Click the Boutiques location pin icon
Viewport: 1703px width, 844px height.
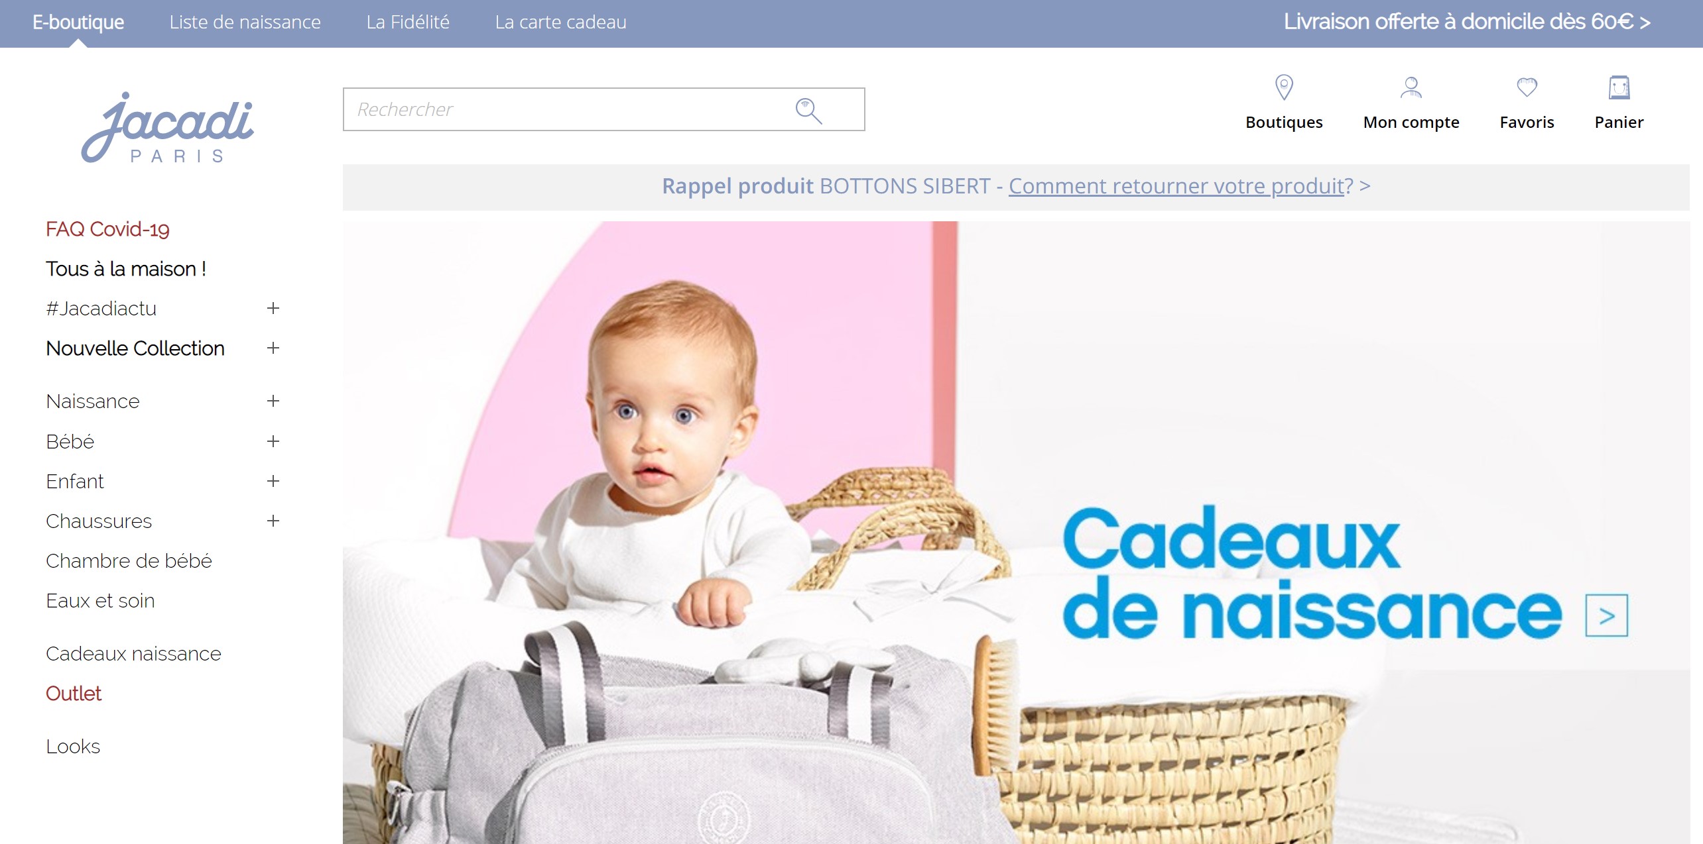tap(1284, 87)
